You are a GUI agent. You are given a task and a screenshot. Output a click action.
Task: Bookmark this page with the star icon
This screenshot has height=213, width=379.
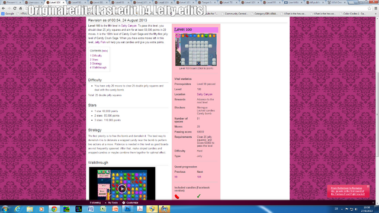pyautogui.click(x=370, y=8)
